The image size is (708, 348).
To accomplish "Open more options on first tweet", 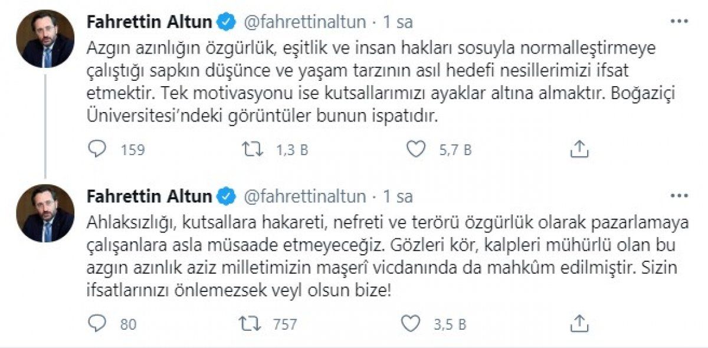I will pos(680,22).
